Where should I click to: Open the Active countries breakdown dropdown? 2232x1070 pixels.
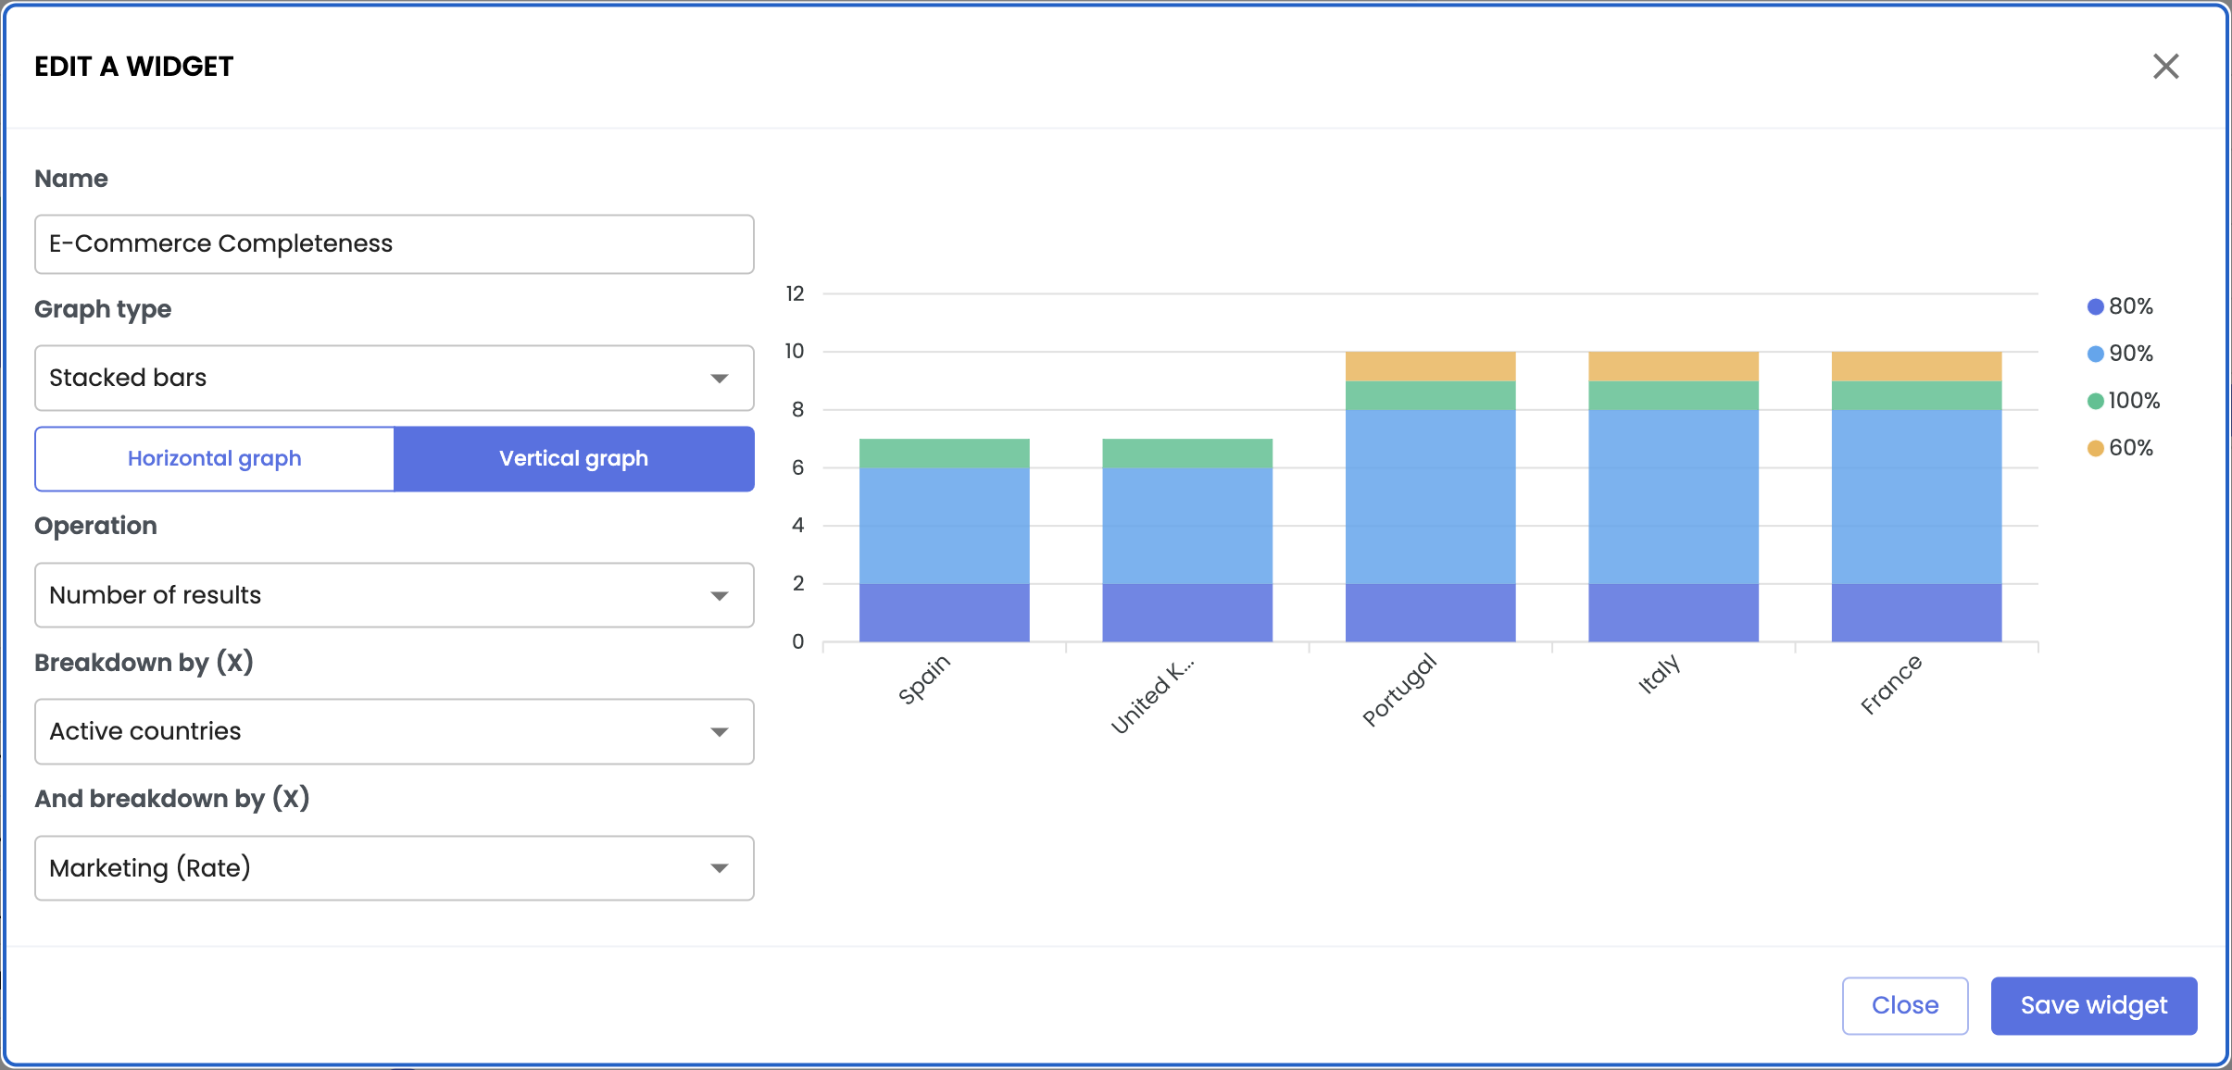coord(719,732)
